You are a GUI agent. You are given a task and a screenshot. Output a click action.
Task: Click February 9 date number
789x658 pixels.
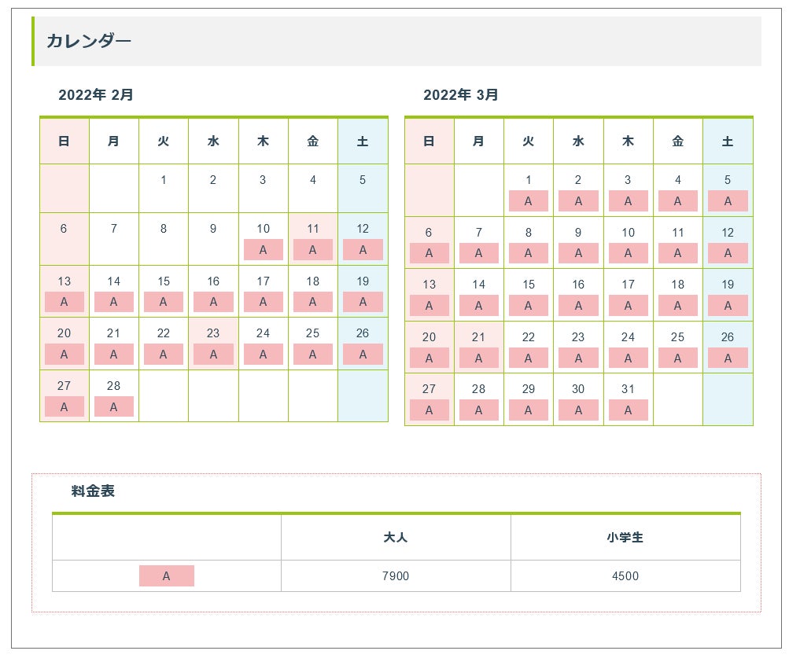coord(213,229)
